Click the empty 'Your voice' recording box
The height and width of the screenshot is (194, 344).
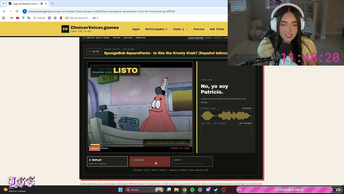coord(226,130)
